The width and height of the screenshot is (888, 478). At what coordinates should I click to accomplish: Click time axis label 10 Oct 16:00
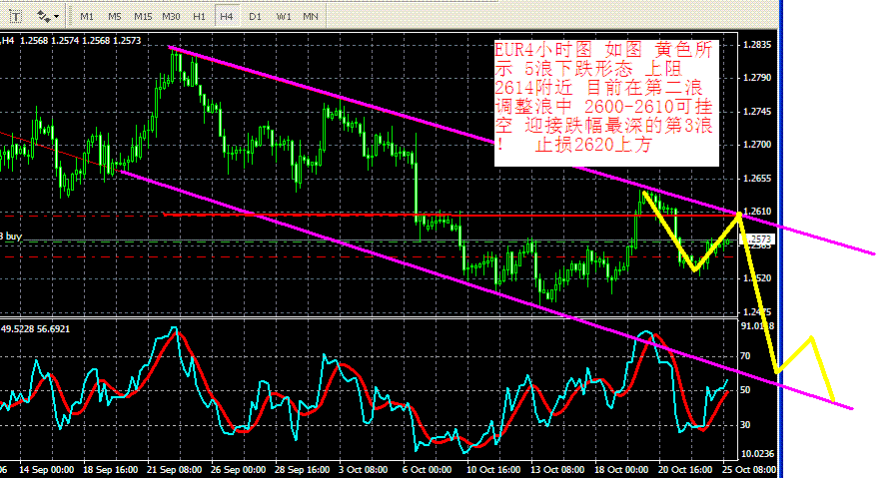coord(493,470)
